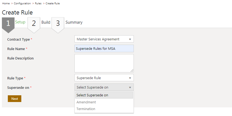Go back to Rules via breadcrumb

[x=38, y=3]
